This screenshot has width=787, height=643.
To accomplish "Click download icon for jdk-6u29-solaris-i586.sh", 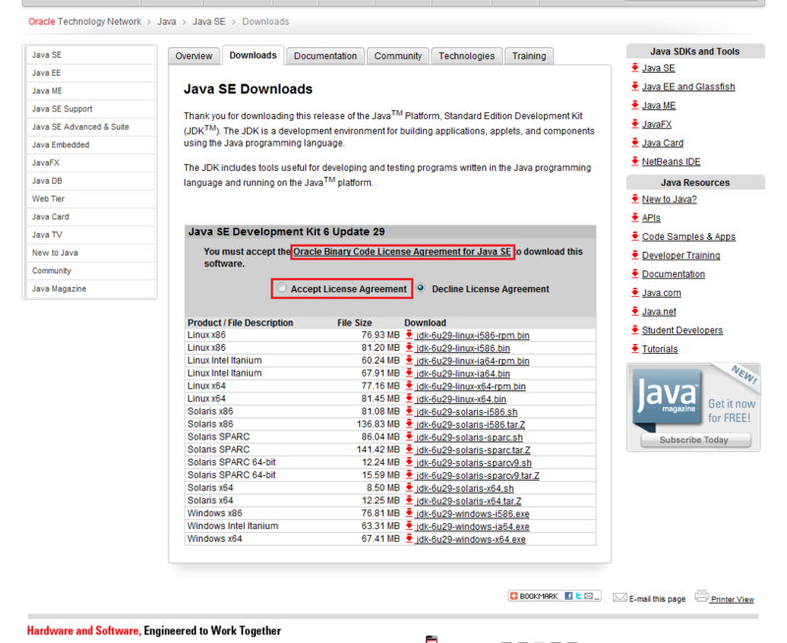I will (409, 411).
